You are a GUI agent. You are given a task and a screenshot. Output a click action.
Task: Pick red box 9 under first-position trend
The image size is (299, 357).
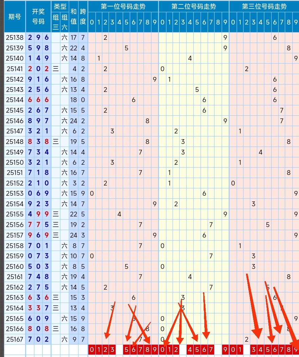click(x=155, y=350)
